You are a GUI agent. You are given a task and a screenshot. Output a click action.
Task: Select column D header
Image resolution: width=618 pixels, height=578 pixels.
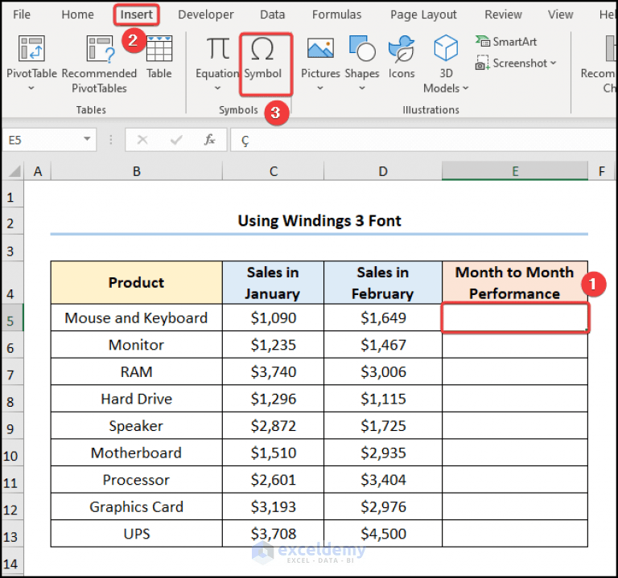pyautogui.click(x=383, y=171)
